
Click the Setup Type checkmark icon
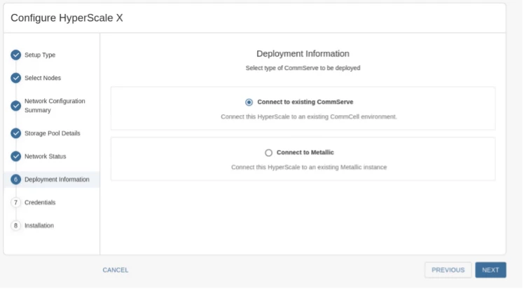point(15,55)
